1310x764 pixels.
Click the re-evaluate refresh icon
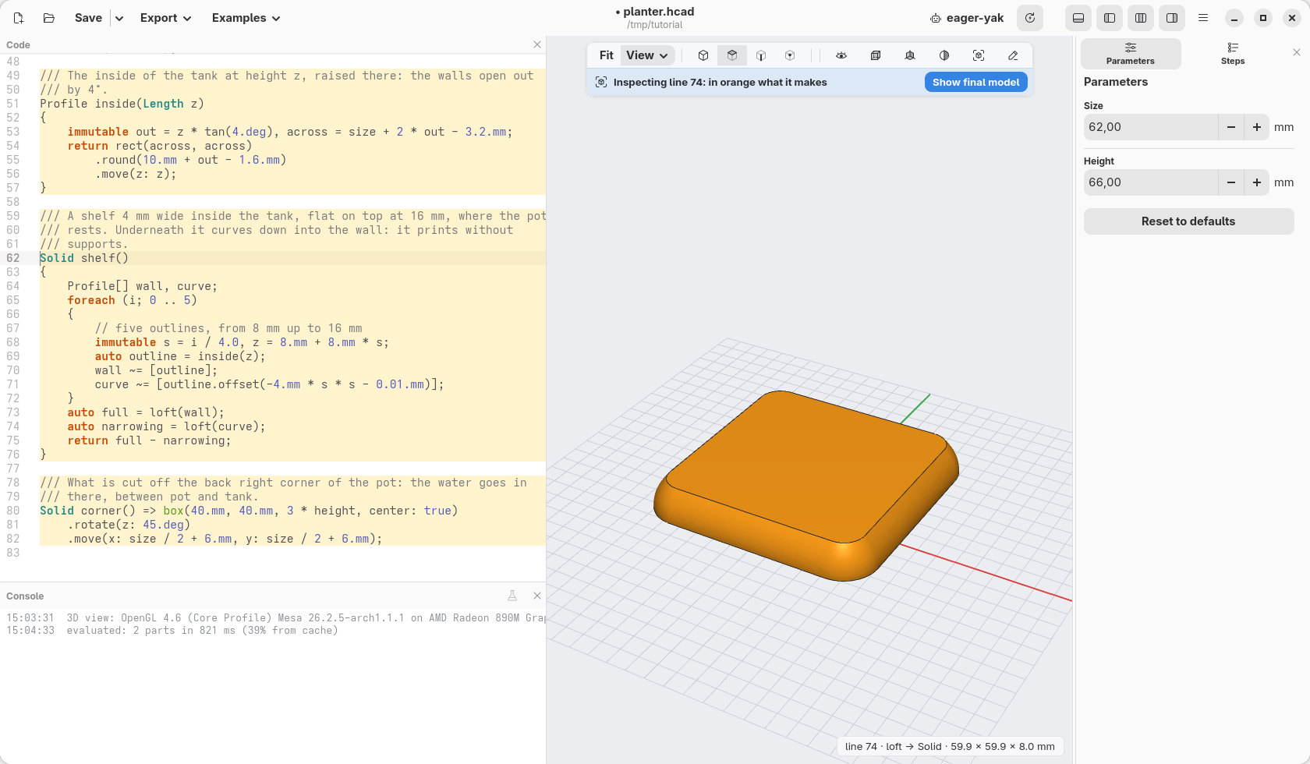pyautogui.click(x=1030, y=18)
